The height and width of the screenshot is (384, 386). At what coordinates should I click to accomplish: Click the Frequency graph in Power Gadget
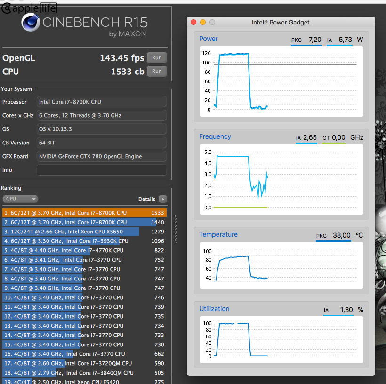click(x=281, y=179)
